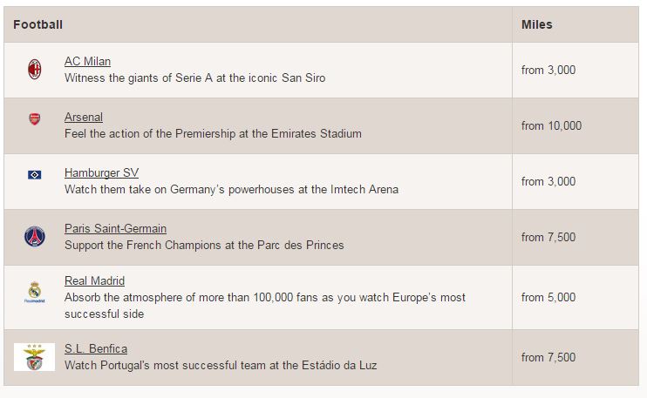Screen dimensions: 647x398
Task: Click the Paris Saint-Germain round crest
Action: [x=35, y=236]
